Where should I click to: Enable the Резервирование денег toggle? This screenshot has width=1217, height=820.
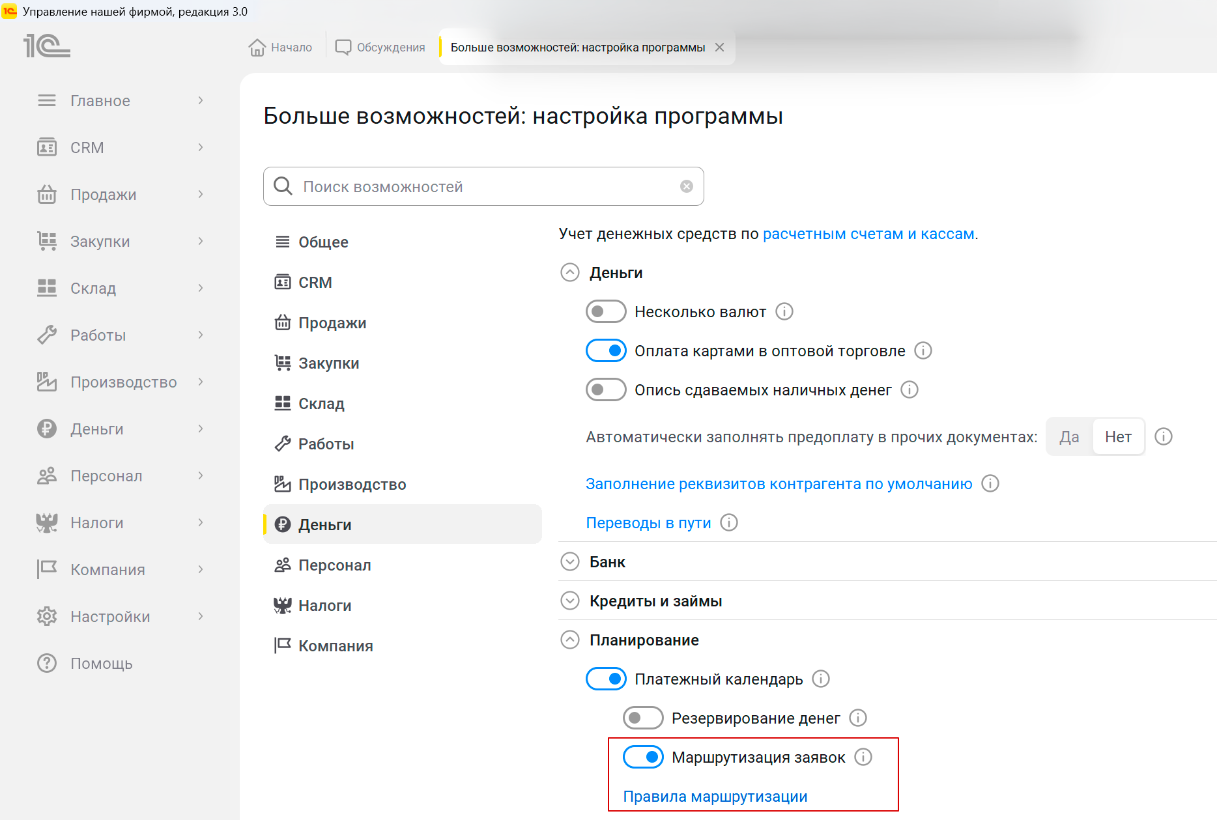[643, 718]
